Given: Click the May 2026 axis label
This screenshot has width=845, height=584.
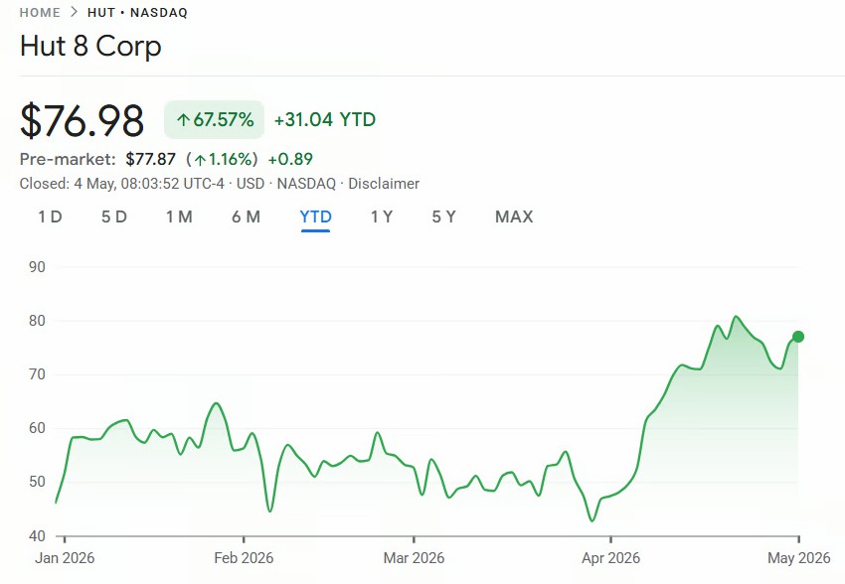Looking at the screenshot, I should click(799, 557).
